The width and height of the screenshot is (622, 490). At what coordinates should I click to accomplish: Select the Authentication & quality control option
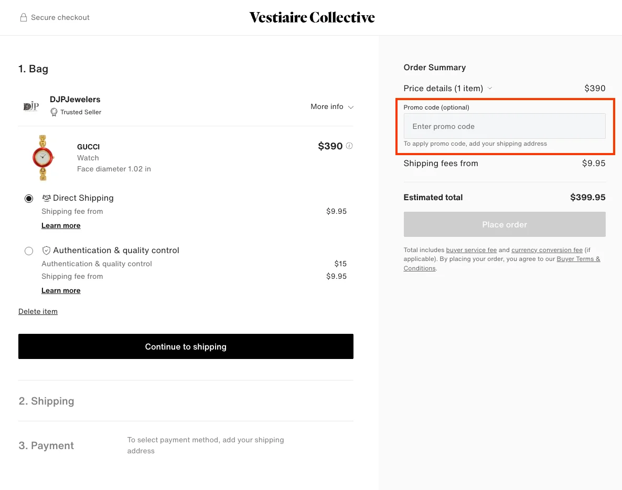(29, 251)
